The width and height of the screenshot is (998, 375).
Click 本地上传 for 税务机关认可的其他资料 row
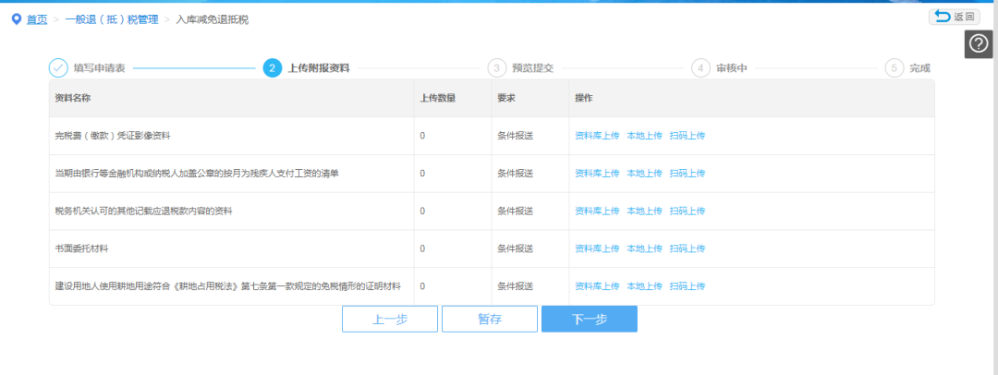[644, 211]
